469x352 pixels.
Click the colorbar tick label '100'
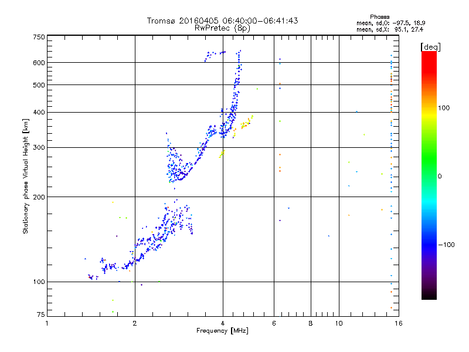tap(444, 108)
